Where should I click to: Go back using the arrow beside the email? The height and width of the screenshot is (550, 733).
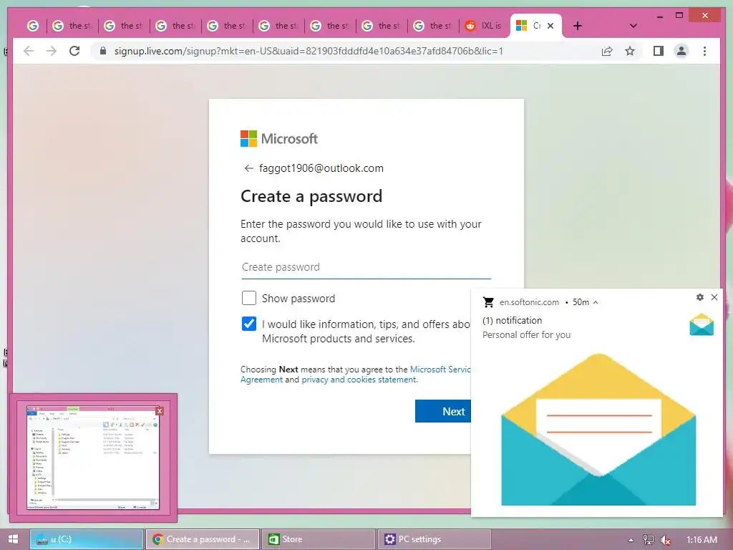pos(248,168)
